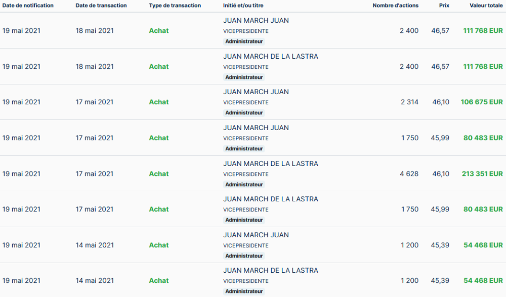Click the Initié et/ou titre header
The width and height of the screenshot is (506, 297).
pos(243,6)
